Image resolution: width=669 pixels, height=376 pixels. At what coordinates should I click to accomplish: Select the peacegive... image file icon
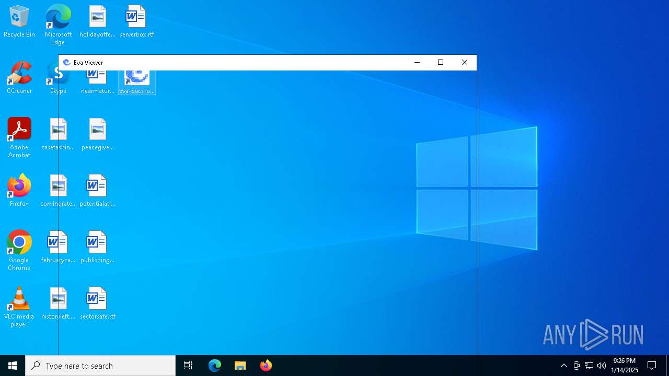[x=97, y=135]
